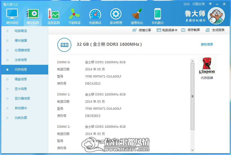Open 节能降温 fan cooling icon
Viewport: 231px width, 155px height.
coord(74,14)
